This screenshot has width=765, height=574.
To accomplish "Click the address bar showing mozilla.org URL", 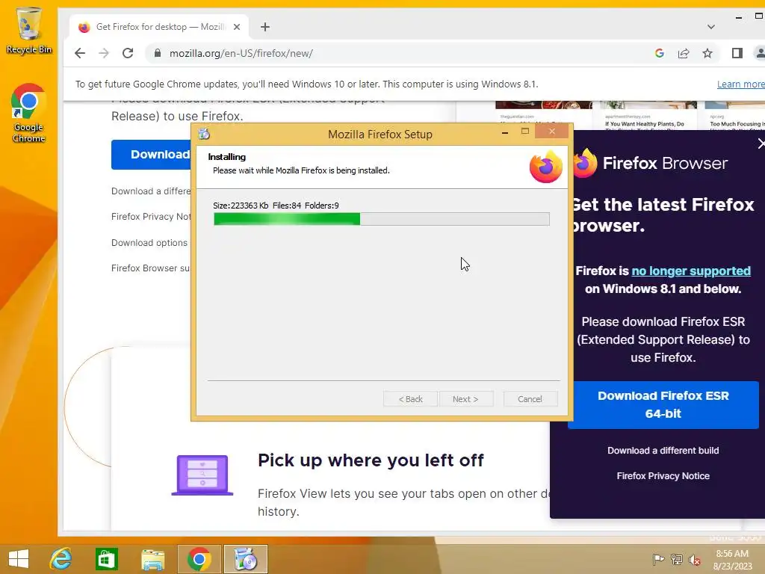I will pos(400,53).
